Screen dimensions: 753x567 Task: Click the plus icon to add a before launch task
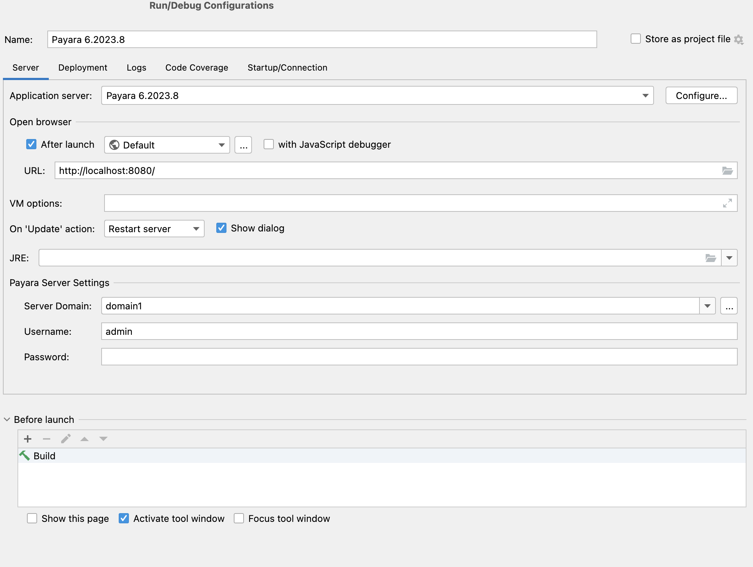[x=28, y=439]
